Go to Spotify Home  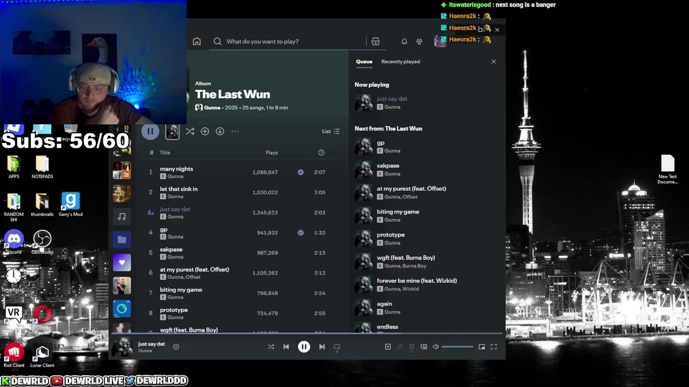click(196, 41)
